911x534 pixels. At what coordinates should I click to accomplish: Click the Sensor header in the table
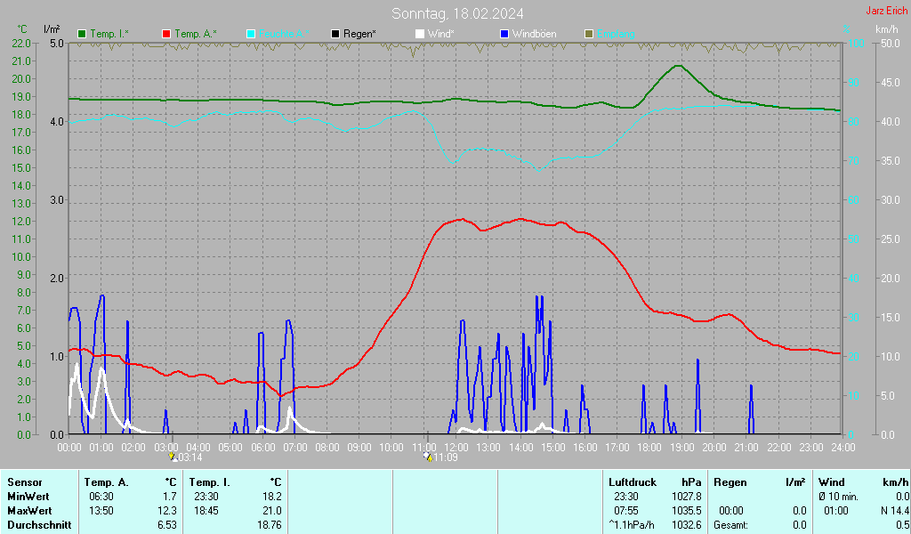24,482
